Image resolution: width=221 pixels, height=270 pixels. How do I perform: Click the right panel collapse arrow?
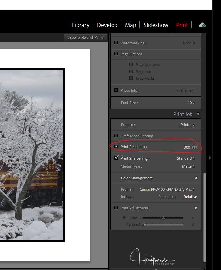pos(210,158)
